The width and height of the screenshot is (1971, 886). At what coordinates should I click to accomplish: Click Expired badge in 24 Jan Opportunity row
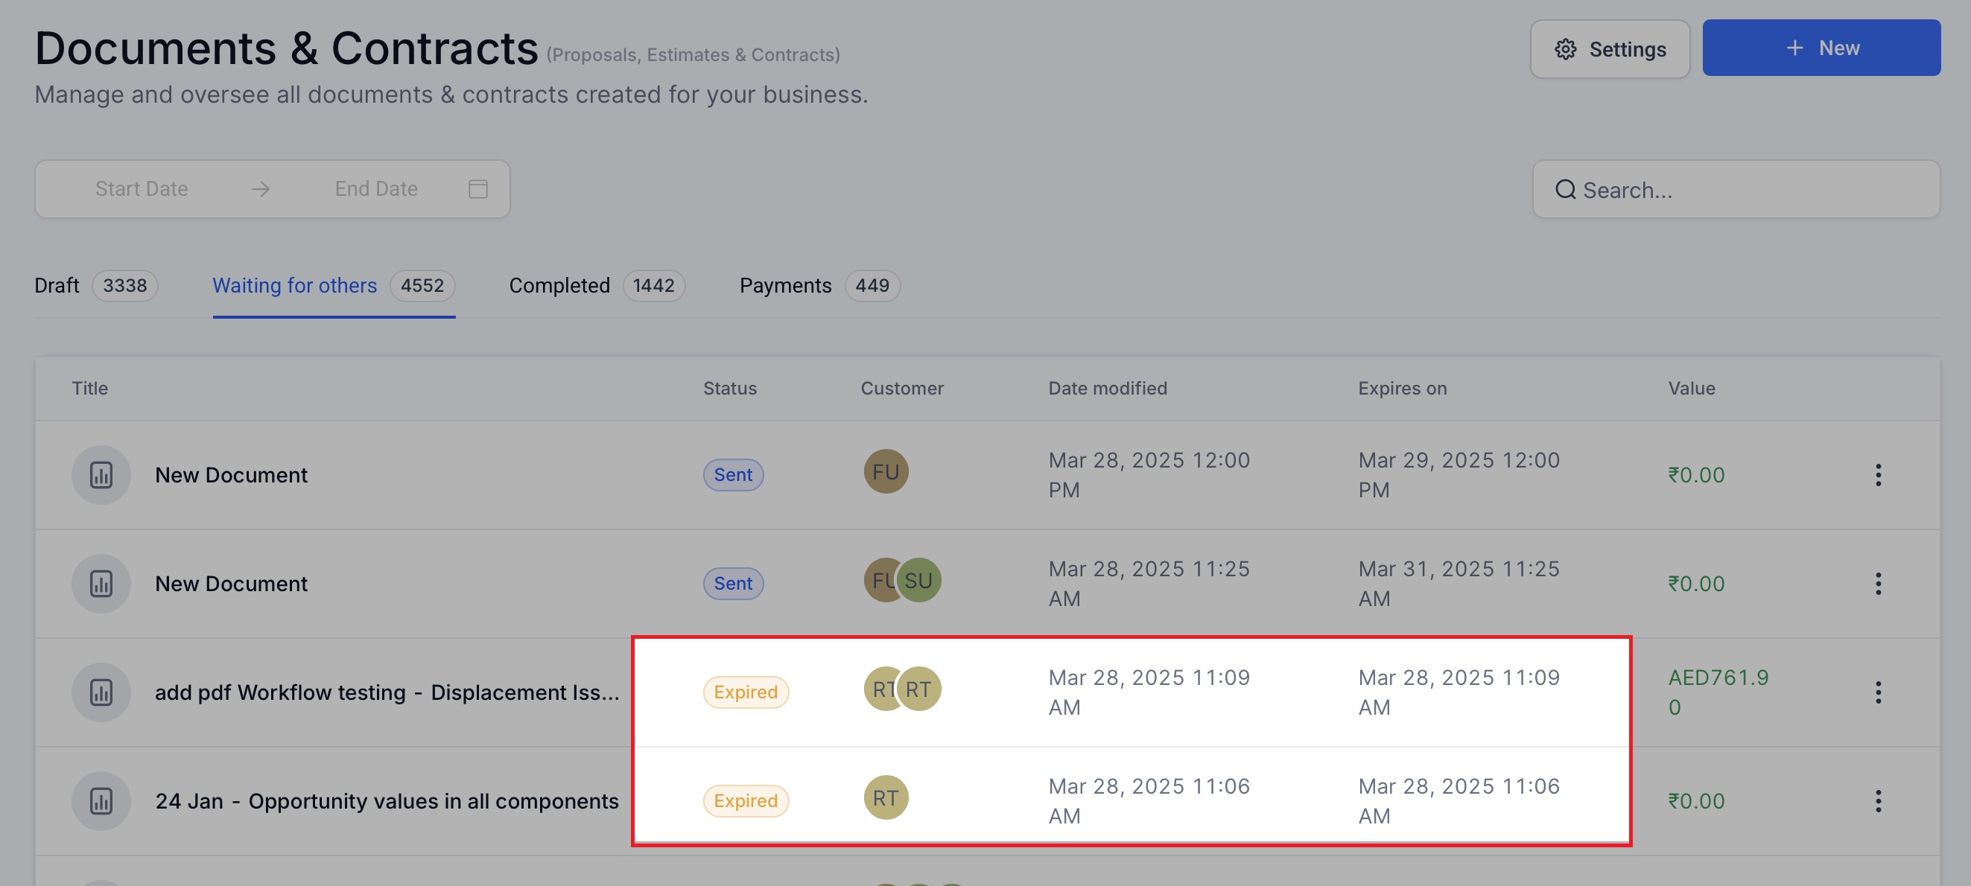(x=746, y=800)
